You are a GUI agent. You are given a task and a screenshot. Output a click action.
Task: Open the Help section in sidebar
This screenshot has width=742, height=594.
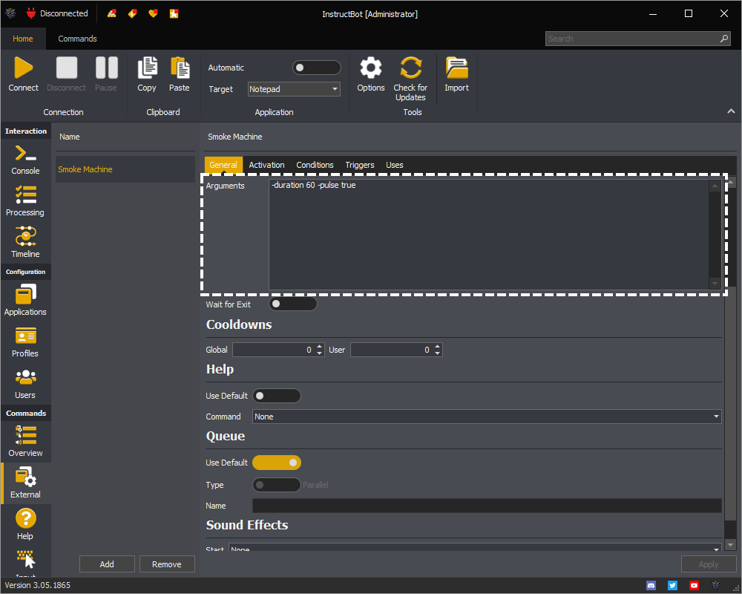click(25, 525)
